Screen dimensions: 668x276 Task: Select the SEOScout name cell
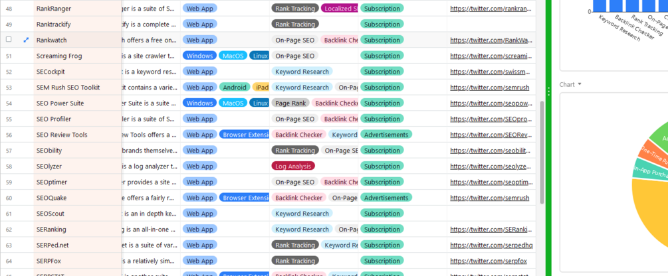point(78,213)
